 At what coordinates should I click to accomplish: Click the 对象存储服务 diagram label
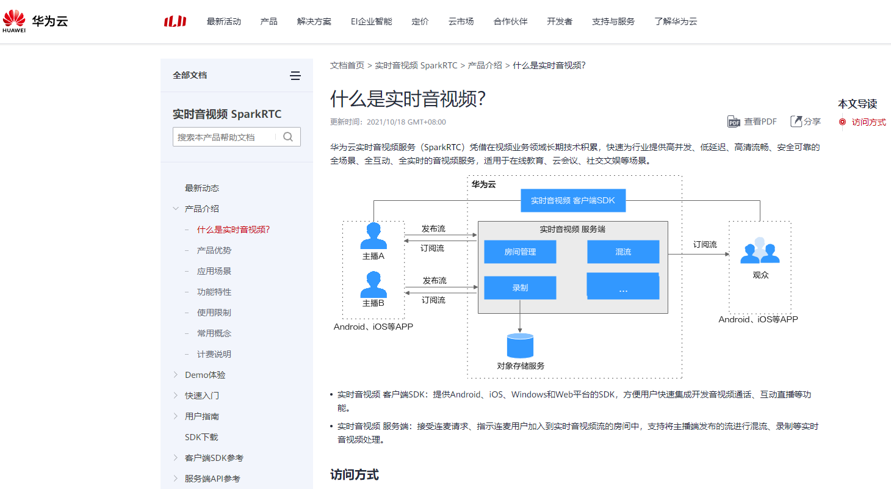coord(521,366)
